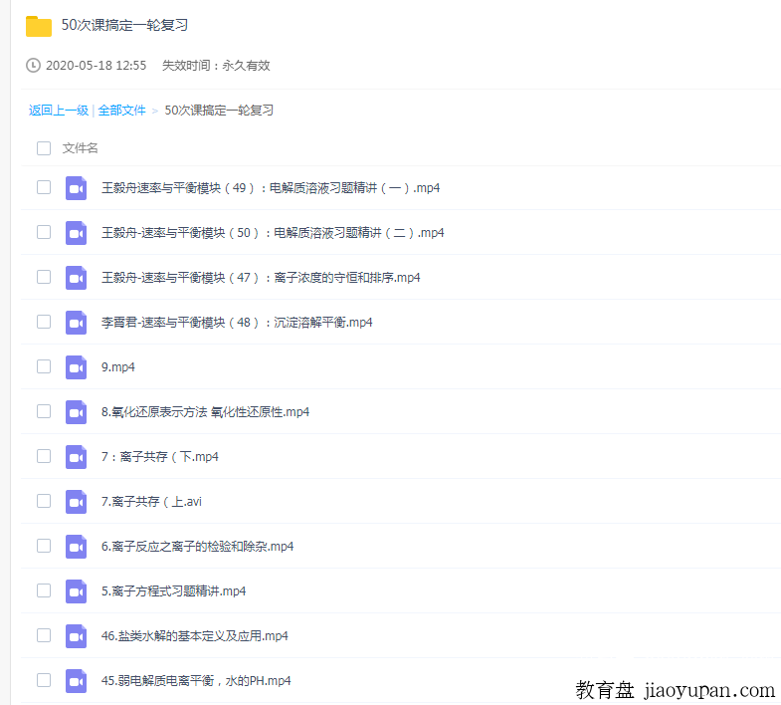
Task: Tick checkbox for 46.盐类水解的基本定义及应用.mp4
Action: (44, 635)
